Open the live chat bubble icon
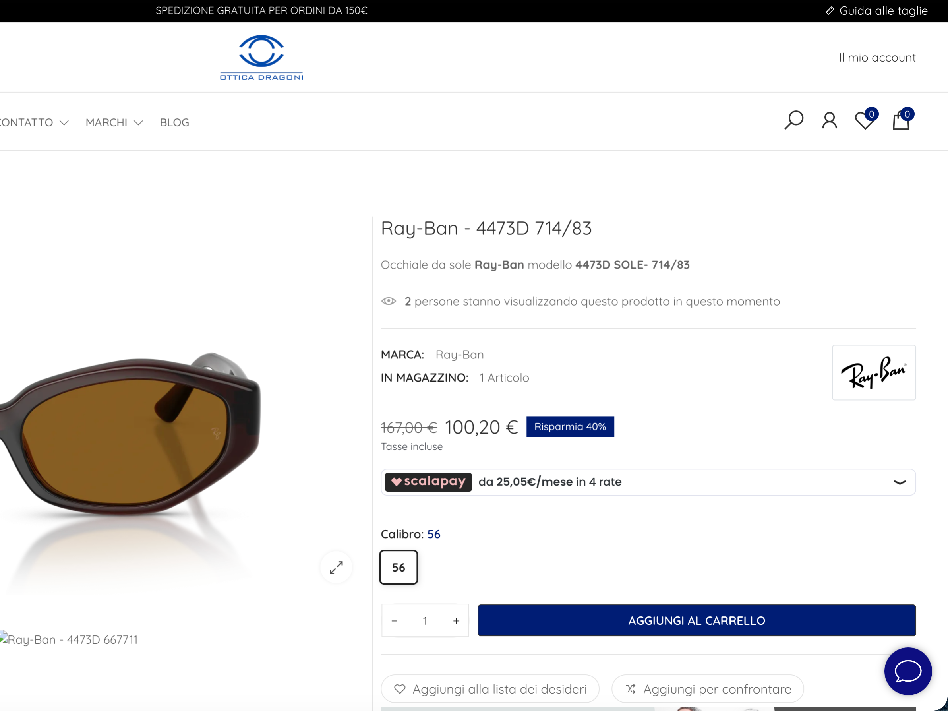948x711 pixels. click(x=908, y=671)
